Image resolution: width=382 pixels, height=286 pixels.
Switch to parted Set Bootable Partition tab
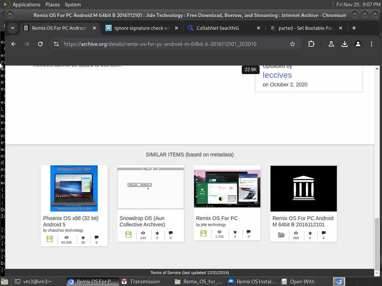(306, 28)
